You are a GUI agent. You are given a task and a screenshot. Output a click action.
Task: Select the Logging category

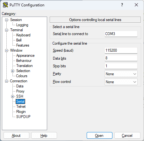[x=22, y=25]
